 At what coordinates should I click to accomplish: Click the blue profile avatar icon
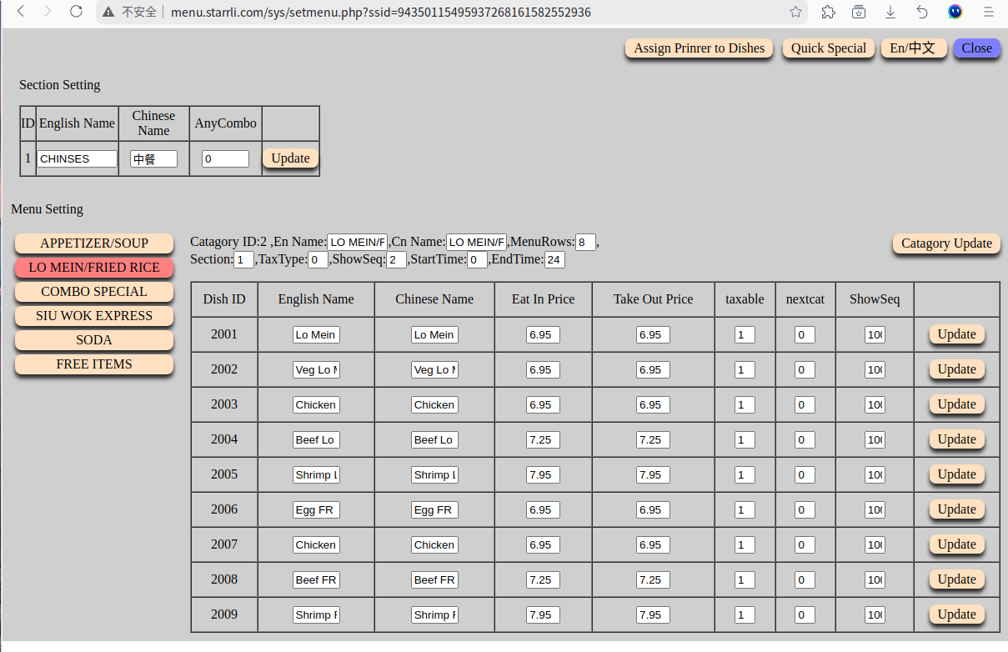(x=955, y=12)
